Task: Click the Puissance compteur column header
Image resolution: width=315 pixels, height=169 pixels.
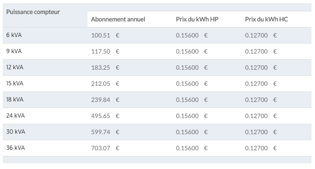Action: [33, 12]
